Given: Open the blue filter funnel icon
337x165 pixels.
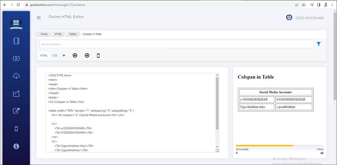Looking at the screenshot, I should click(318, 44).
